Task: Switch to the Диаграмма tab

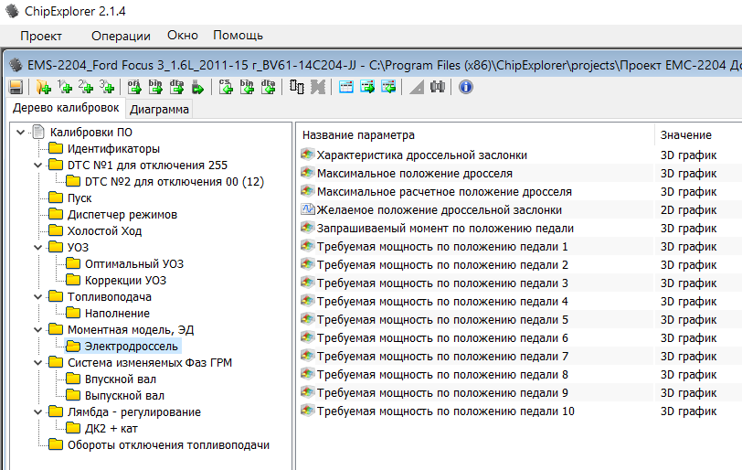Action: 160,110
